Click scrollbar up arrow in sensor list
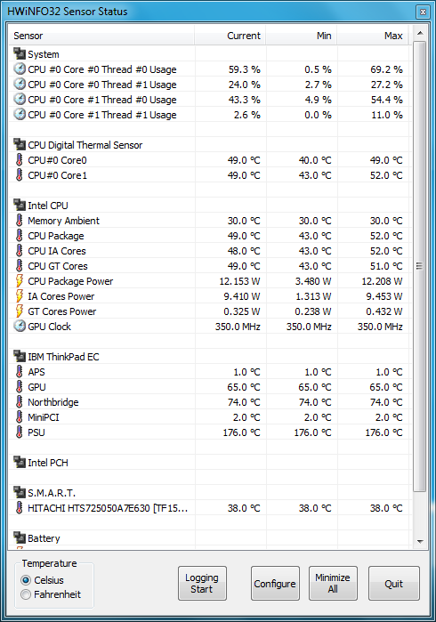Screen dimensions: 436x622 [420, 33]
